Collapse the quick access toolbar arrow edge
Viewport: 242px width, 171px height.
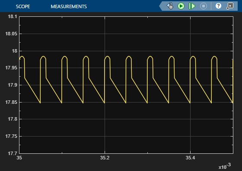point(161,6)
